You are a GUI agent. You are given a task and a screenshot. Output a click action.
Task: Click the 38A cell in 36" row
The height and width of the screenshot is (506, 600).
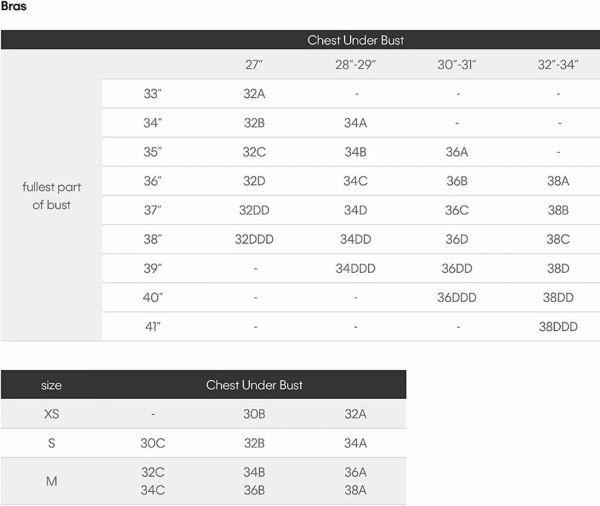pyautogui.click(x=558, y=181)
